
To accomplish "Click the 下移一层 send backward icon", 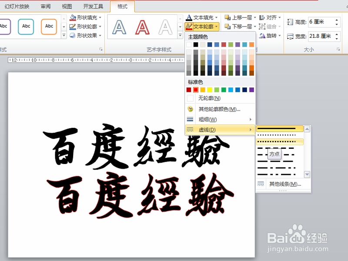I will 228,27.
